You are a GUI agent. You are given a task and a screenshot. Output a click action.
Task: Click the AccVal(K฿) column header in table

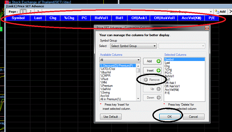[191, 18]
